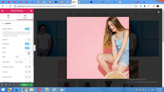Open the Chrome profile avatar
The image size is (164, 92).
[158, 6]
